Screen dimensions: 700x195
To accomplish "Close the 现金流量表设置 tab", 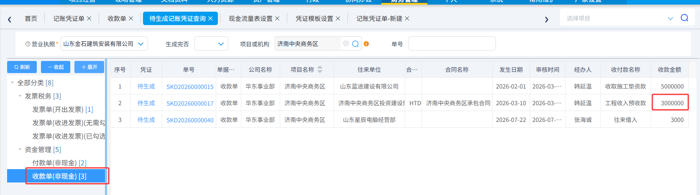I will tap(277, 18).
